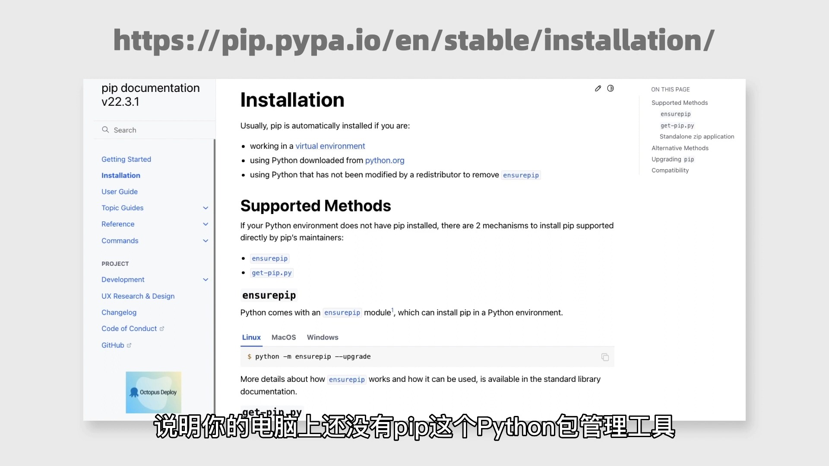Click the UX Research & Design link
The height and width of the screenshot is (466, 829).
pos(138,296)
